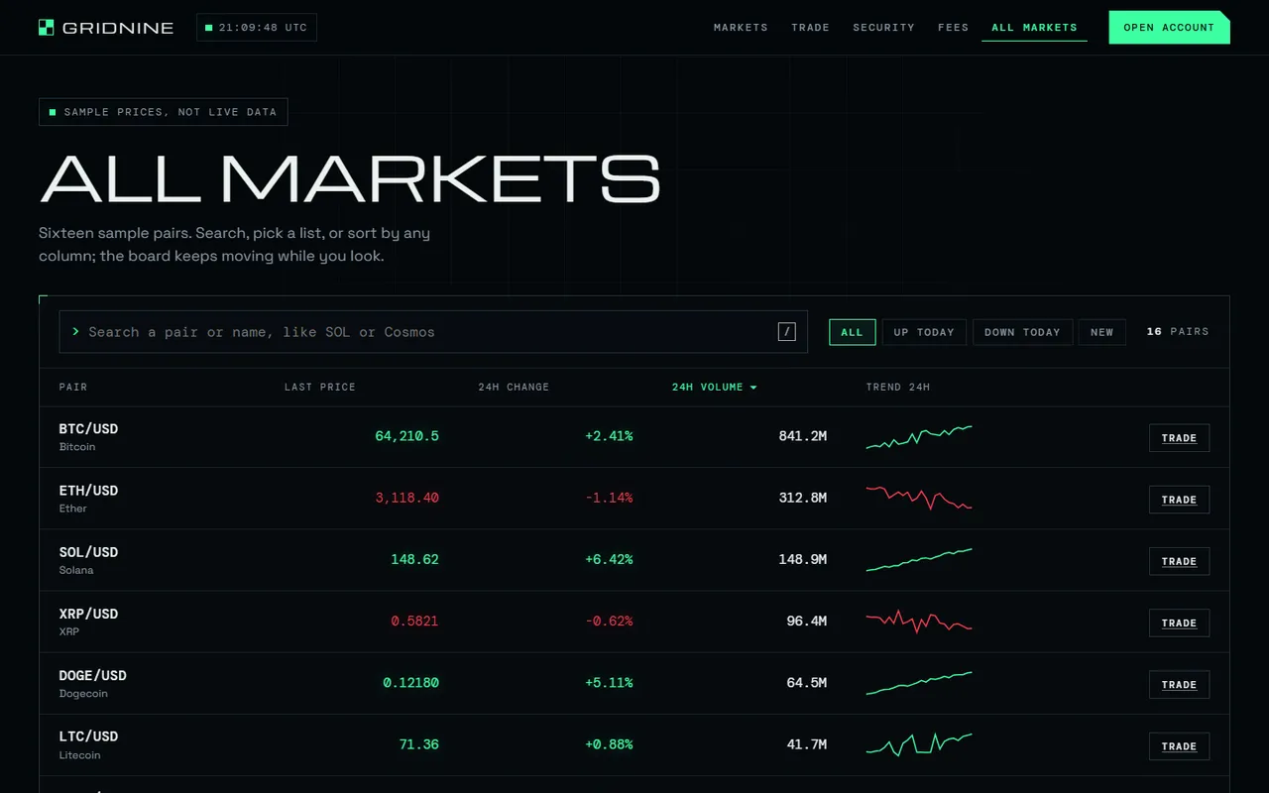Screen dimensions: 1269x793
Task: Click the BTC/USD trend sparkline
Action: tap(919, 437)
